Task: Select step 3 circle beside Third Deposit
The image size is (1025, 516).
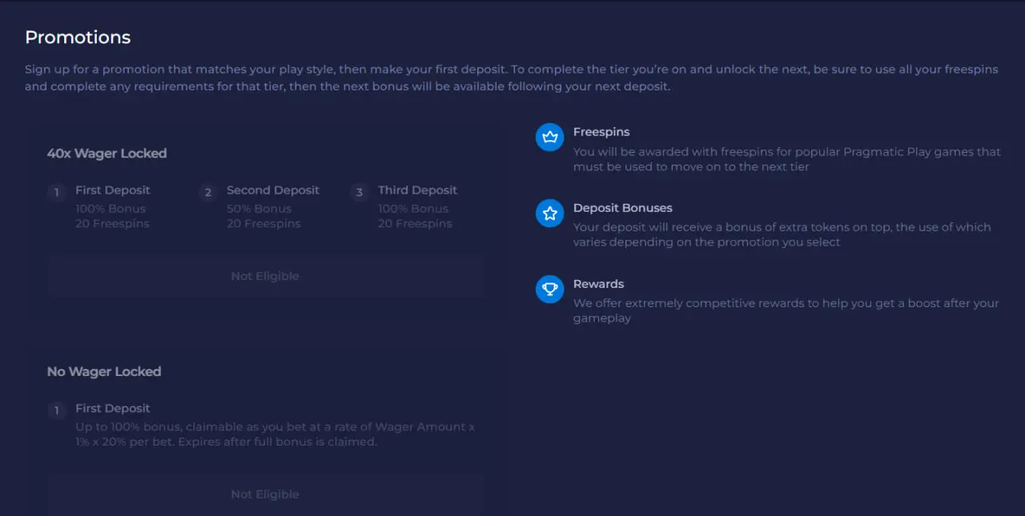Action: tap(359, 192)
